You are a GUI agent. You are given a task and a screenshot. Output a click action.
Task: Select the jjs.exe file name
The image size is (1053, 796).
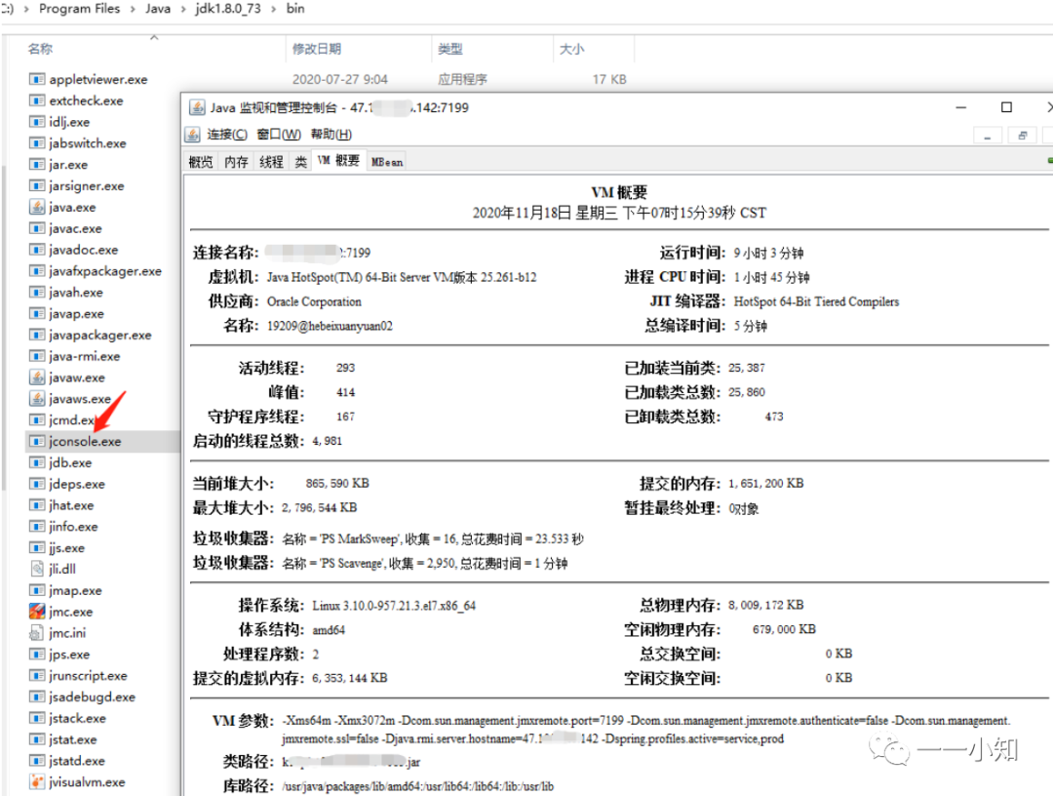click(x=67, y=548)
